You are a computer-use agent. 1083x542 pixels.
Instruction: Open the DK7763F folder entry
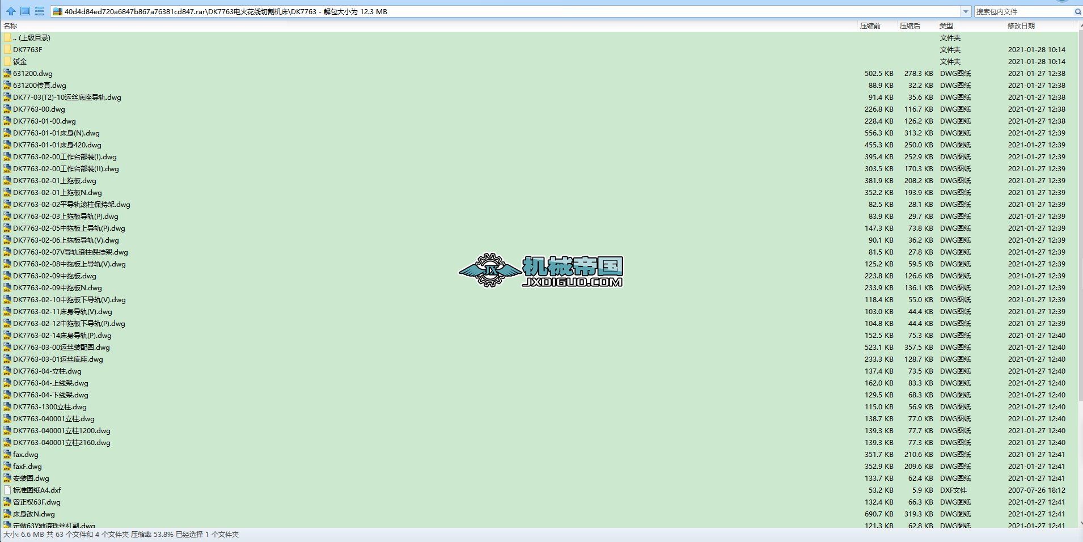[28, 49]
